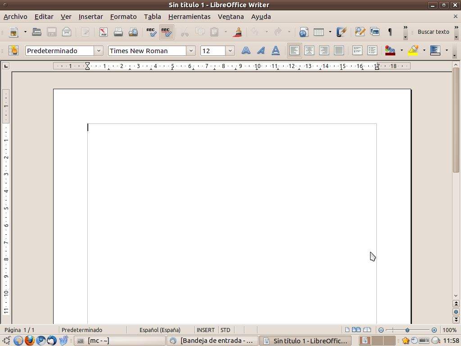Expand the font size 12 dropdown
The width and height of the screenshot is (461, 346).
[x=230, y=50]
